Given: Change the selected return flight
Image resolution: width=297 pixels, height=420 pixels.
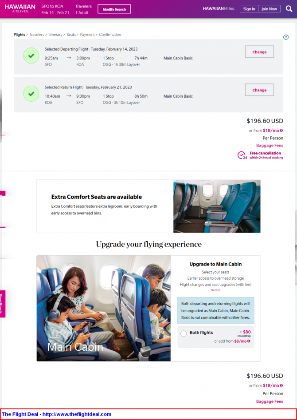Looking at the screenshot, I should (x=259, y=90).
